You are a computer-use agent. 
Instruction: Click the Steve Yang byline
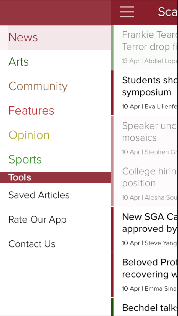(x=161, y=243)
